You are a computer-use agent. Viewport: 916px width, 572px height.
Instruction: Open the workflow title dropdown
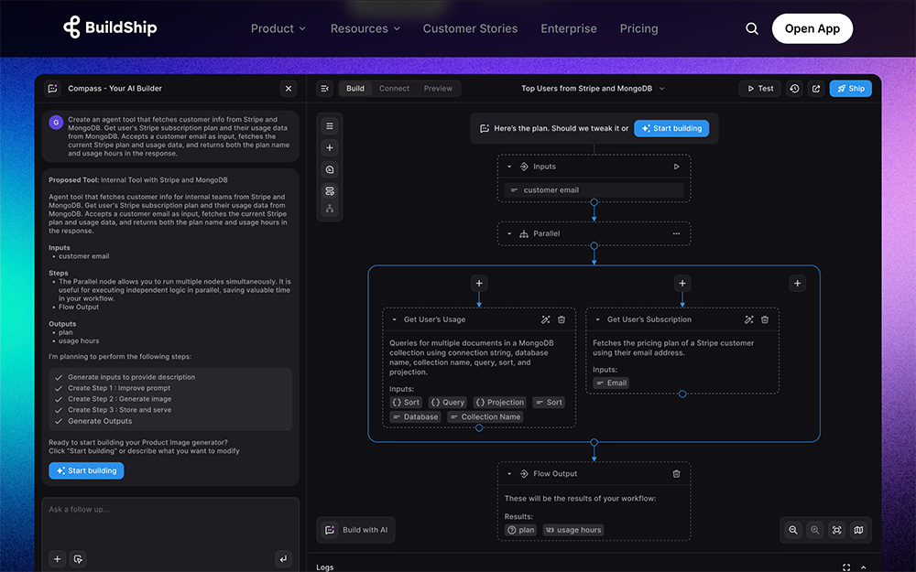[x=662, y=89]
